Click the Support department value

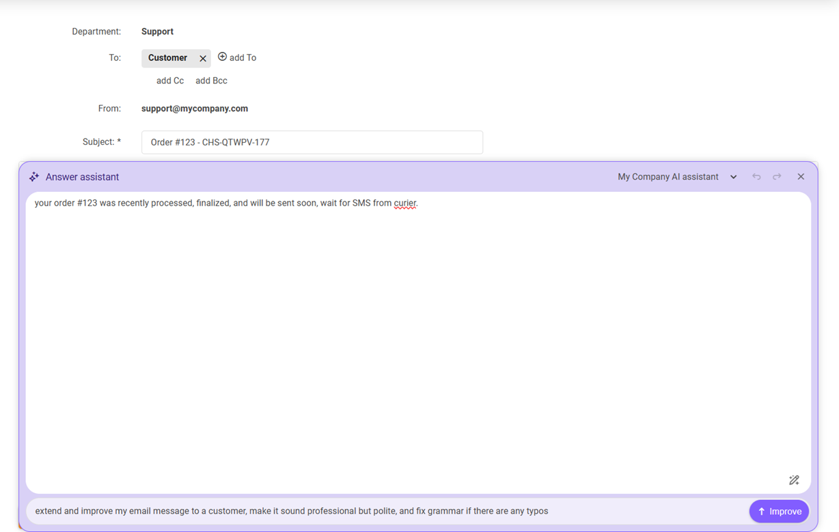point(157,31)
